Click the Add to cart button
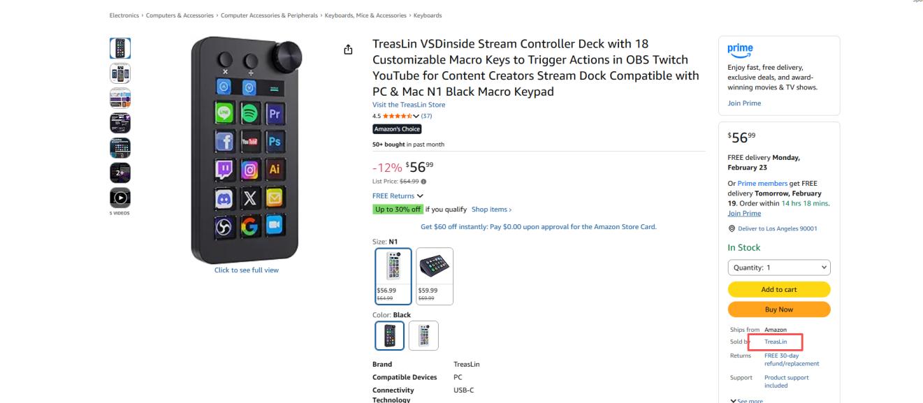This screenshot has height=403, width=923. pyautogui.click(x=778, y=290)
